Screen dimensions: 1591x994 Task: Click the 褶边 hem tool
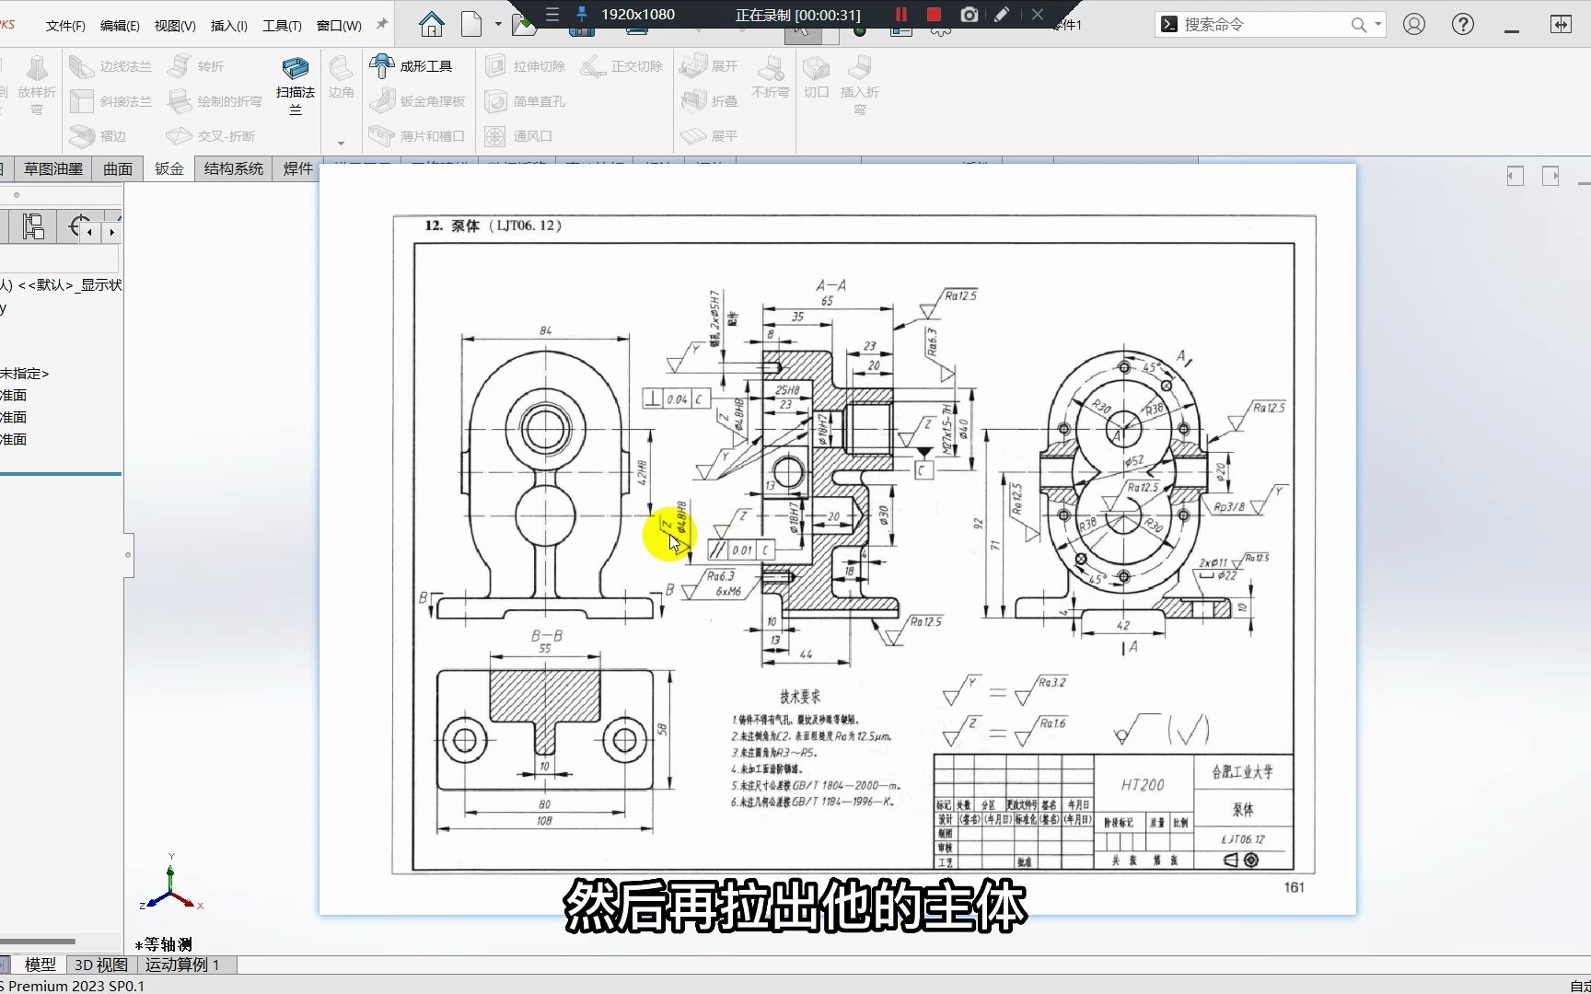pyautogui.click(x=98, y=136)
